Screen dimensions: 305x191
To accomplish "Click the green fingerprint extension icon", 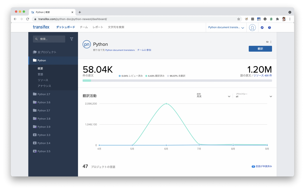I will (271, 19).
